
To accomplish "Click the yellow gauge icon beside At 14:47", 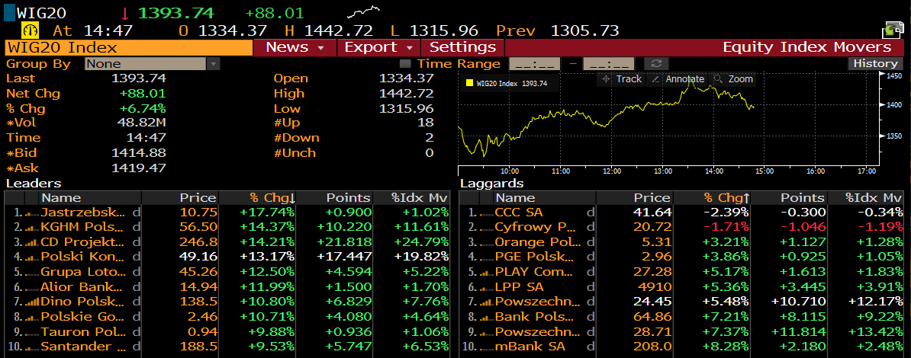I will [30, 30].
